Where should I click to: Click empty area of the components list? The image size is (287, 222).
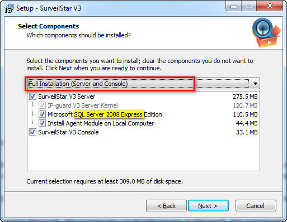click(x=143, y=153)
